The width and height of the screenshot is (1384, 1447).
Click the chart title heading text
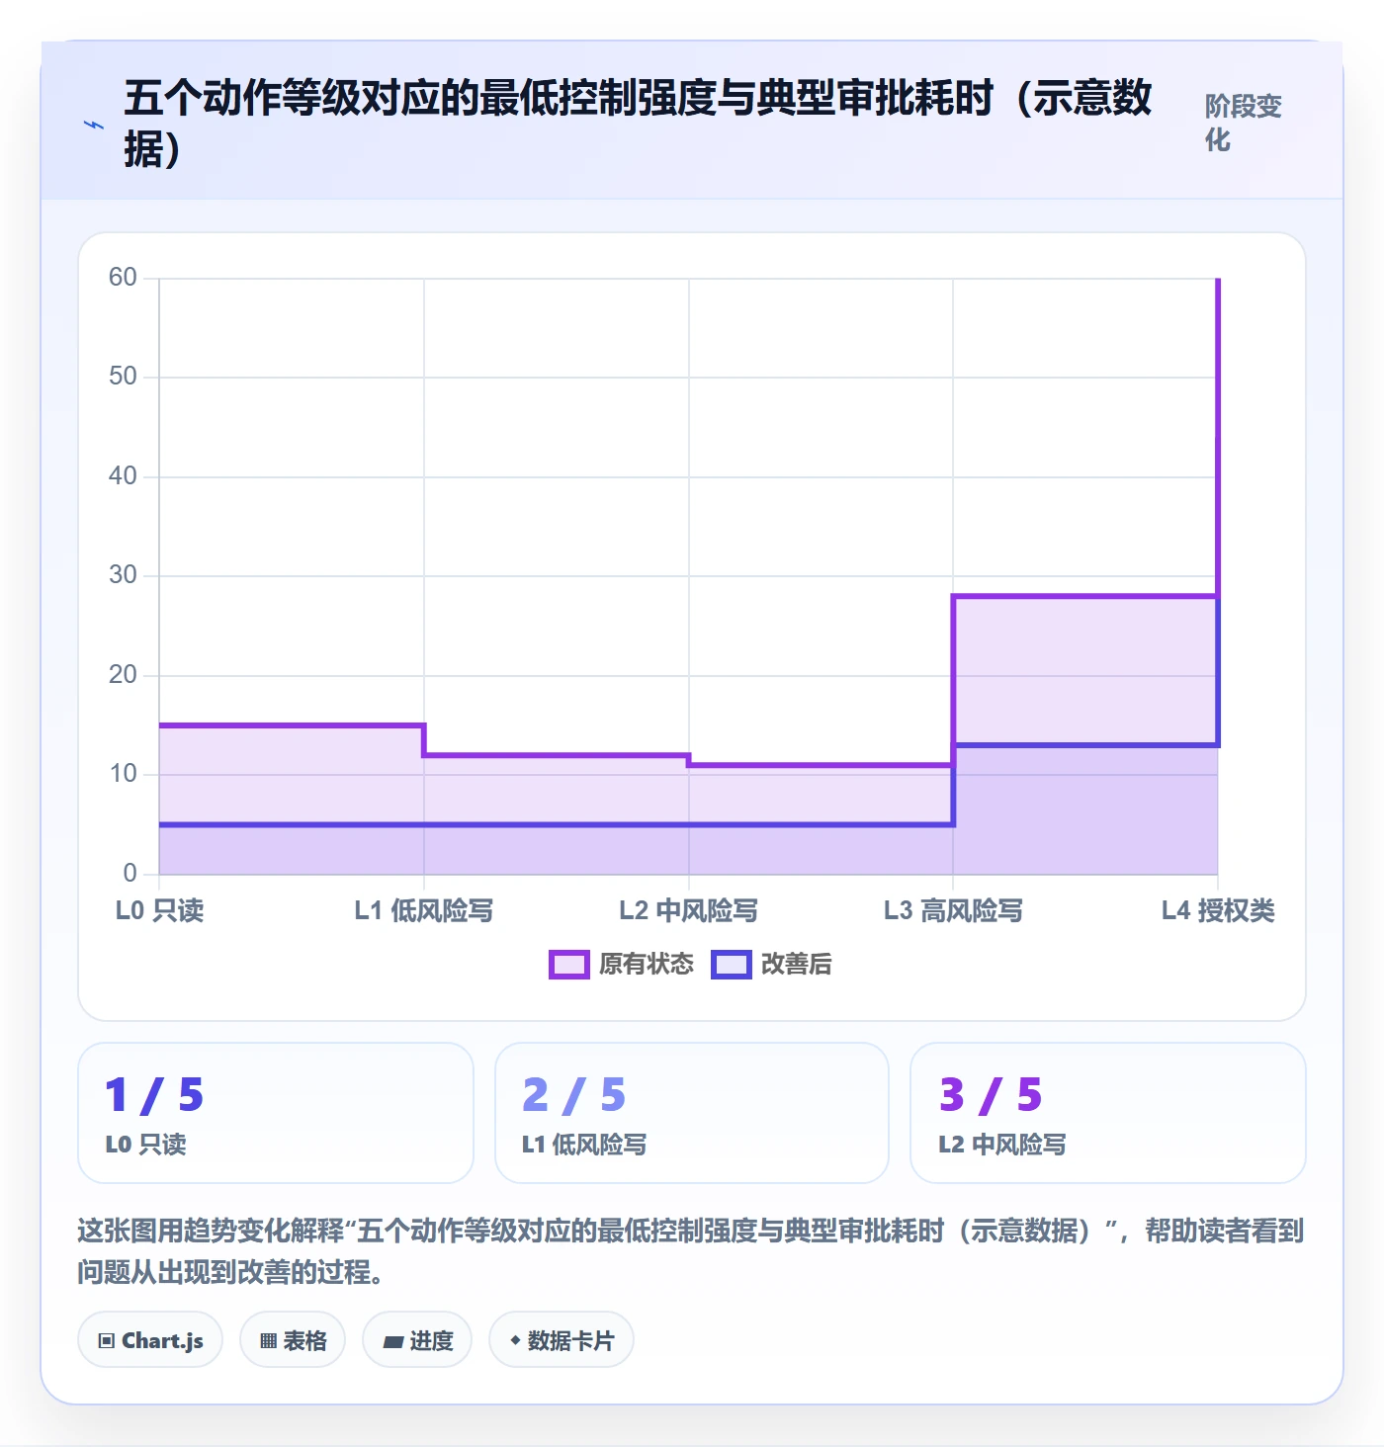click(x=638, y=124)
